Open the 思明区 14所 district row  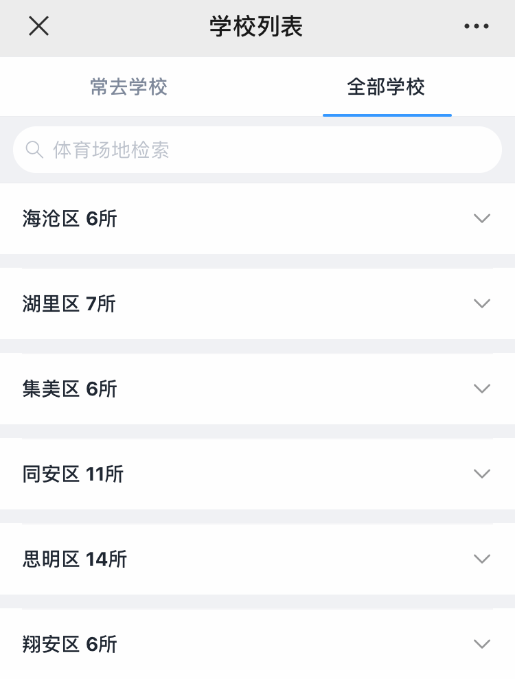[257, 559]
